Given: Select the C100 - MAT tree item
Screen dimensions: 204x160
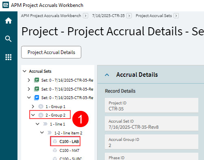Looking at the screenshot, I should point(69,150).
